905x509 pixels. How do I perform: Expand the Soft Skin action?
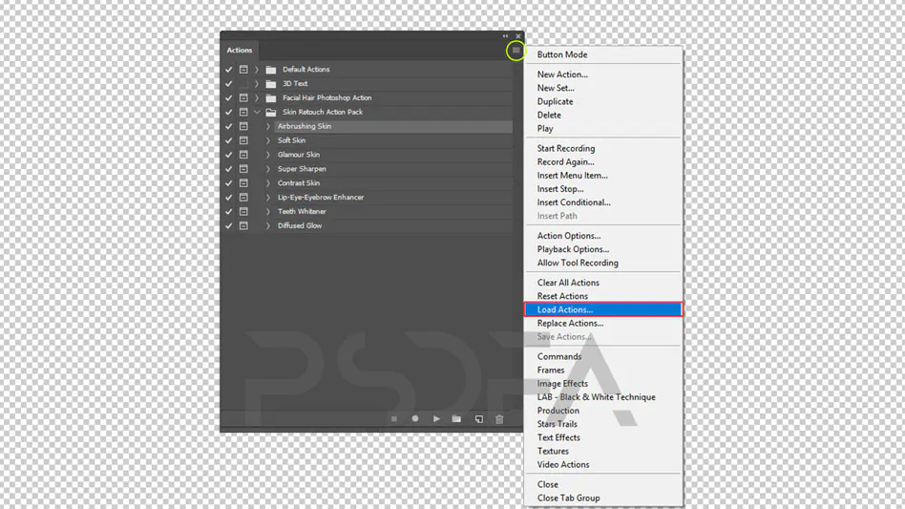point(268,140)
